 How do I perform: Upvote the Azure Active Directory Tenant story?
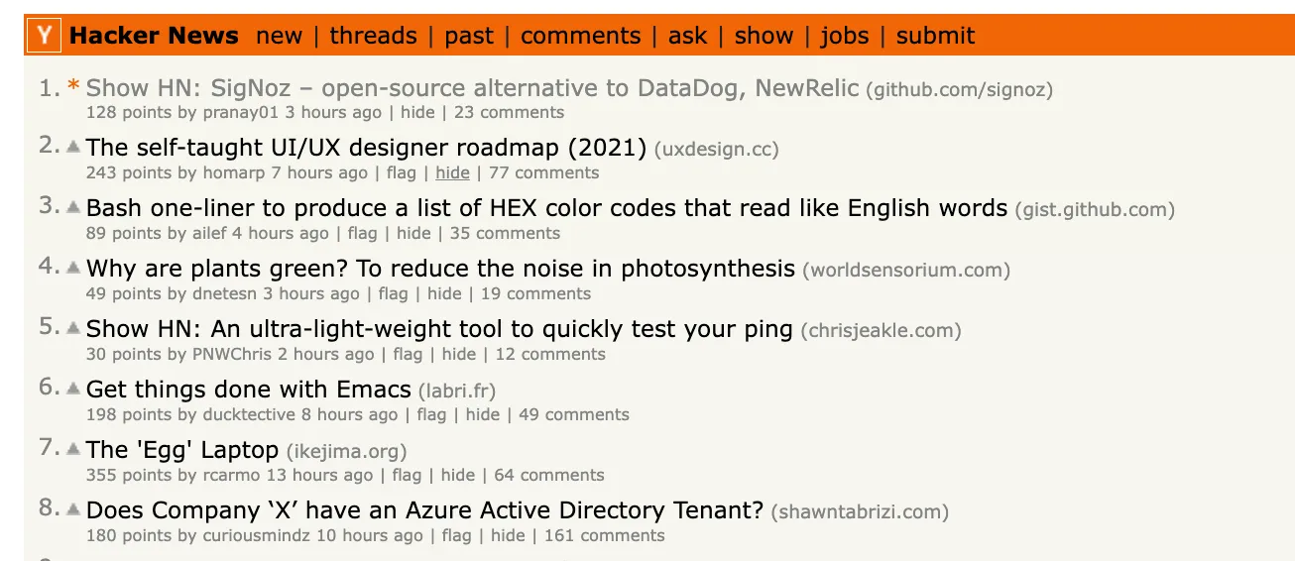pos(73,509)
